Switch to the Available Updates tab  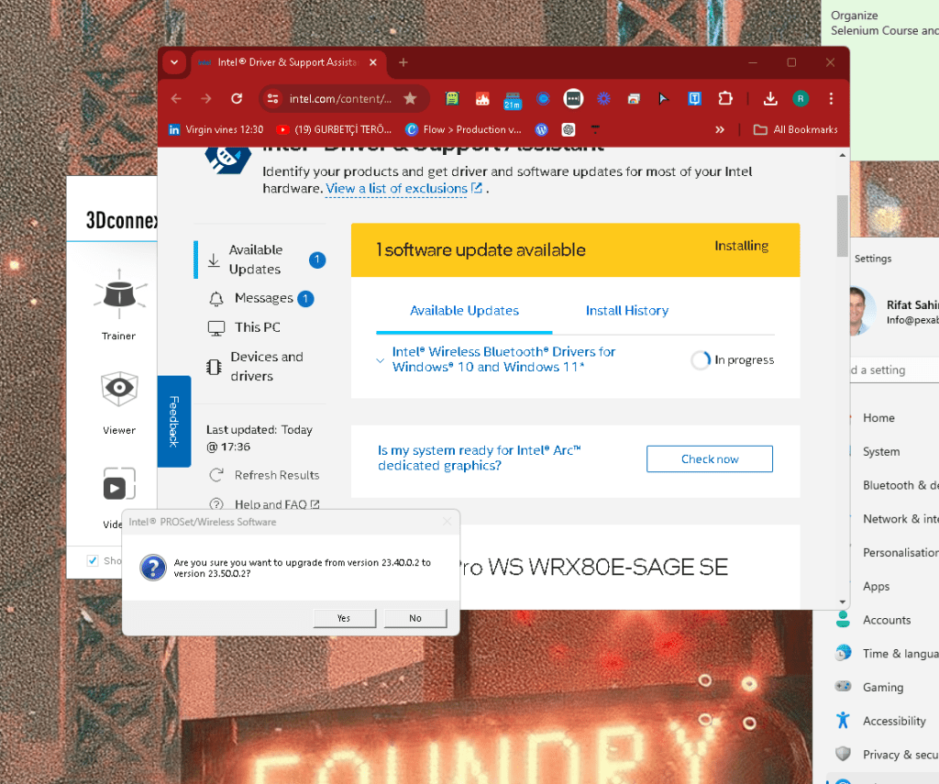pos(464,310)
